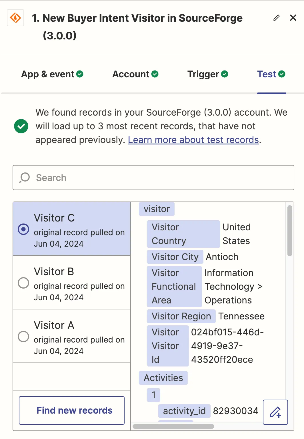The height and width of the screenshot is (439, 304).
Task: Click the App & event green check
Action: 80,74
